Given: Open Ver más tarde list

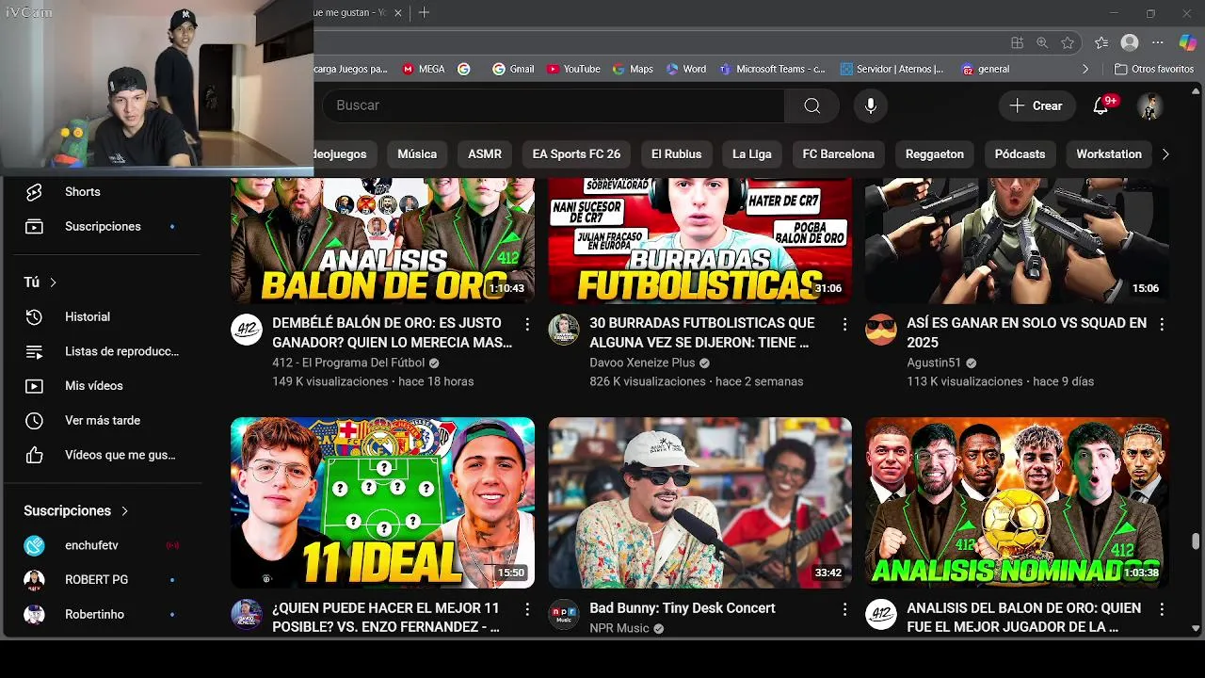Looking at the screenshot, I should pyautogui.click(x=102, y=421).
